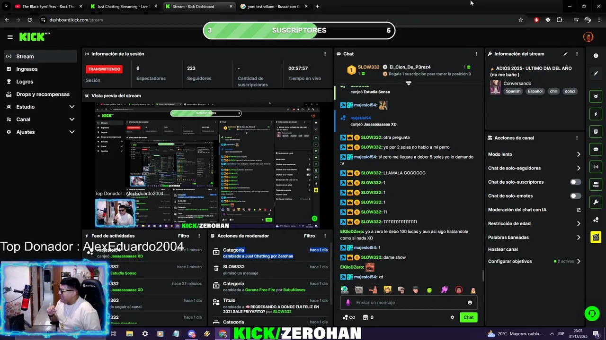Open Restricción de edad chevron
606x340 pixels.
579,224
